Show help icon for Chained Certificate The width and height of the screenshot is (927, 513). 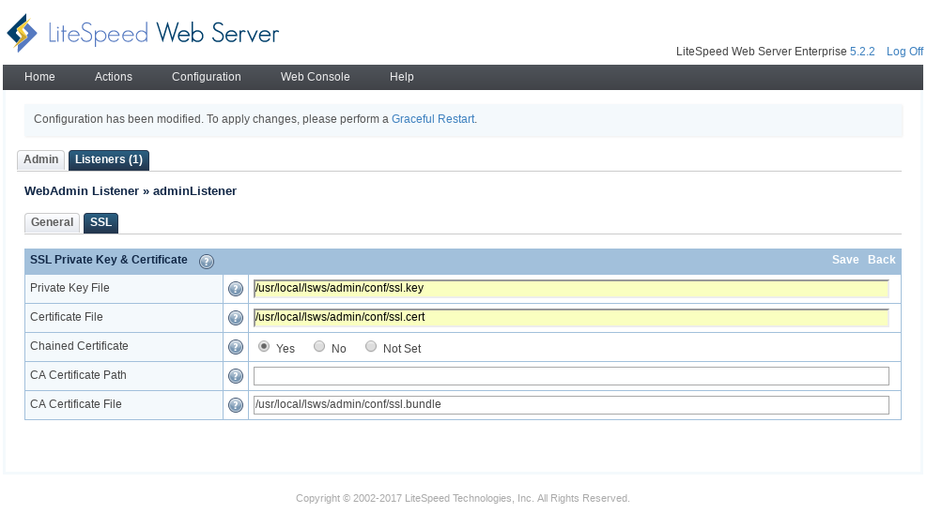[236, 346]
